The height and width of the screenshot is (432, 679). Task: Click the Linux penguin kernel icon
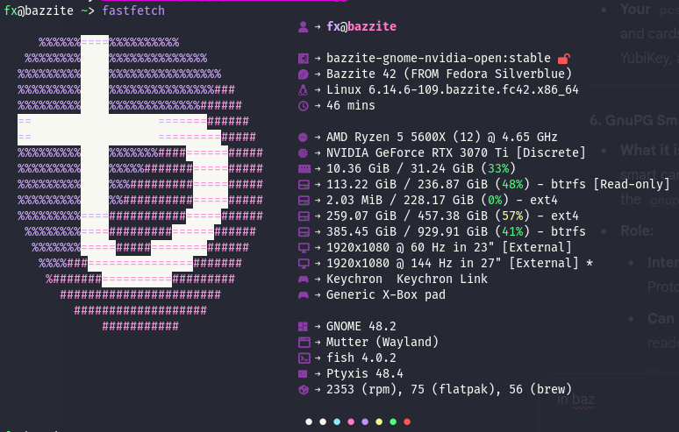[304, 90]
